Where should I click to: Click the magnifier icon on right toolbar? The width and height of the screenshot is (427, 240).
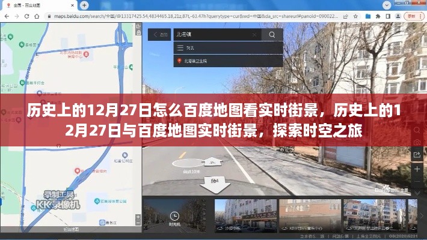coord(417,130)
